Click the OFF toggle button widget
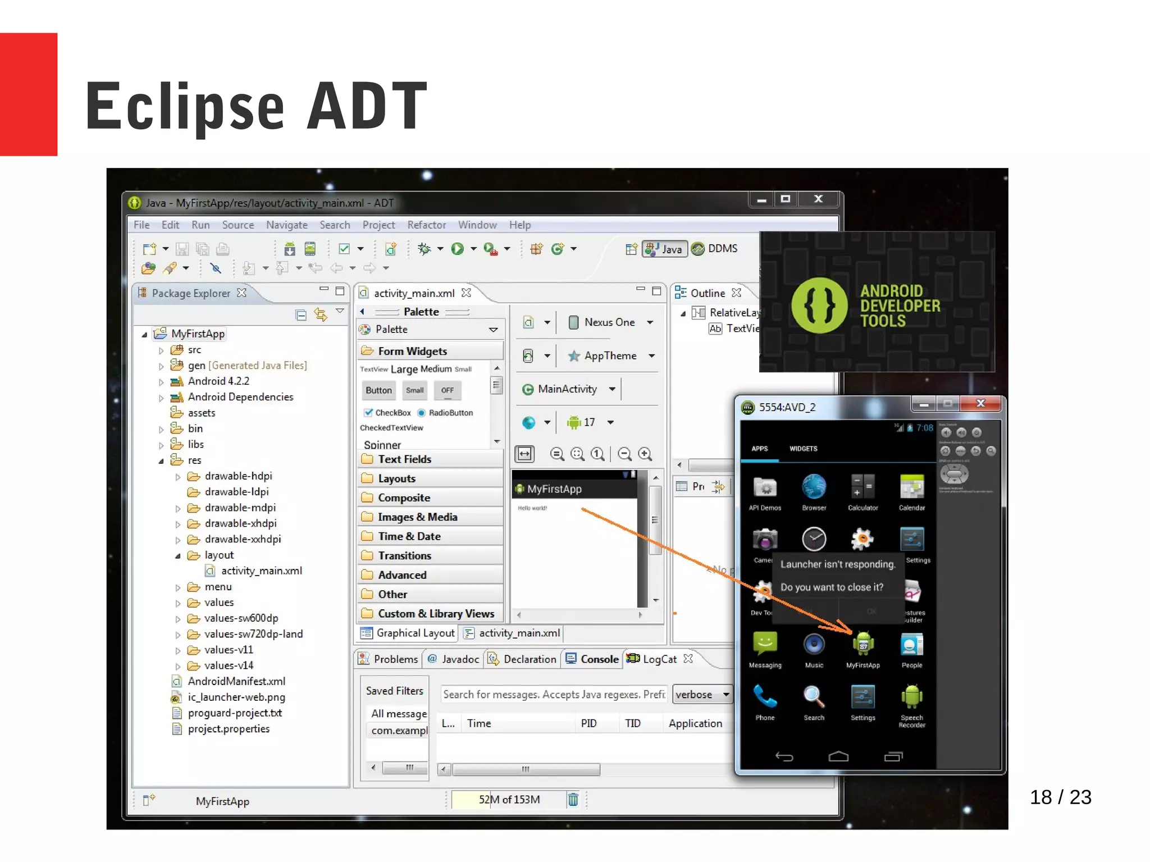Image resolution: width=1150 pixels, height=862 pixels. (447, 390)
